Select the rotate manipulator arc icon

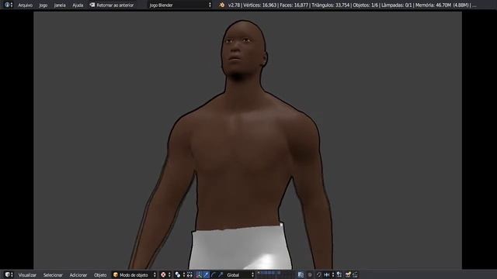[214, 275]
